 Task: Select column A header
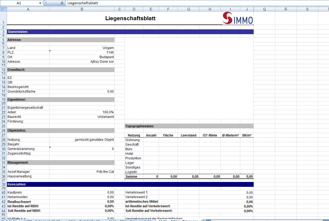point(28,9)
